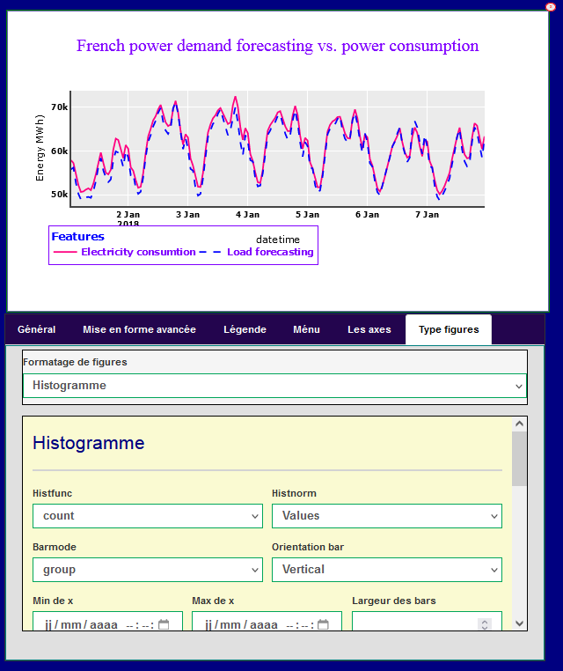This screenshot has width=563, height=671.
Task: Expand the Barmode group dropdown
Action: 147,570
